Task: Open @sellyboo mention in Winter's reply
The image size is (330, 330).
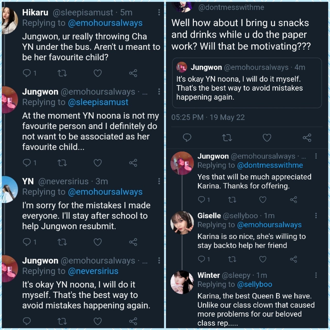Action: tap(254, 284)
